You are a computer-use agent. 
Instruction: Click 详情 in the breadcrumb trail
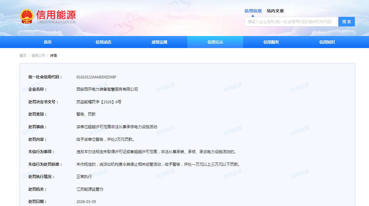pos(53,56)
